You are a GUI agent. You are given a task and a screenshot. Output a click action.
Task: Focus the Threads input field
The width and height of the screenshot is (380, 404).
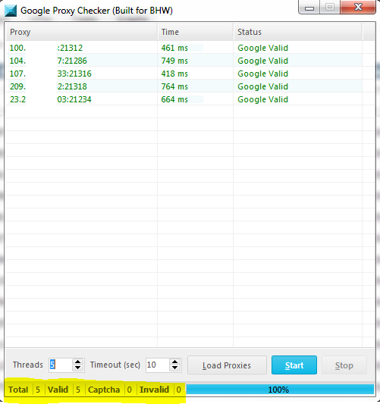[61, 365]
